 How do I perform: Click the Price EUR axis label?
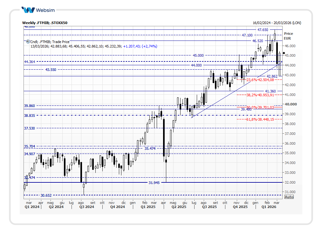[288, 36]
